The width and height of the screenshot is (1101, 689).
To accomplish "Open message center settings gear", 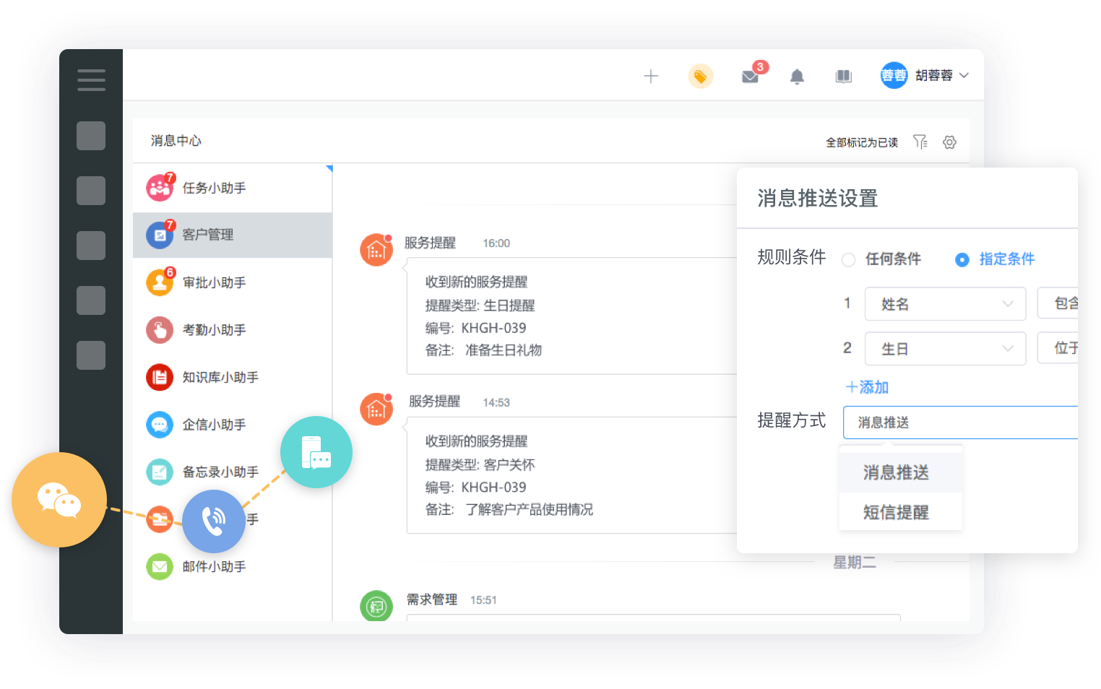I will pos(949,142).
